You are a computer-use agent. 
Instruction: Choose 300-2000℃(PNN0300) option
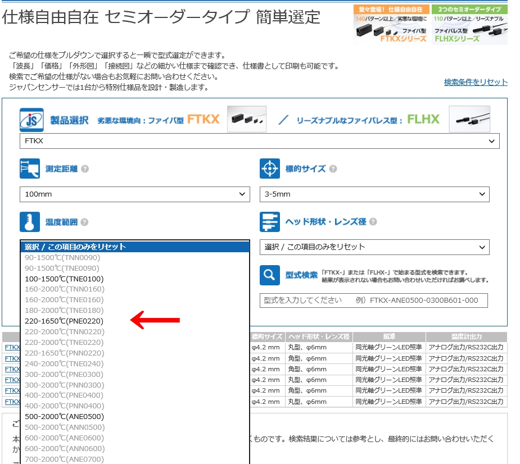tap(135, 385)
